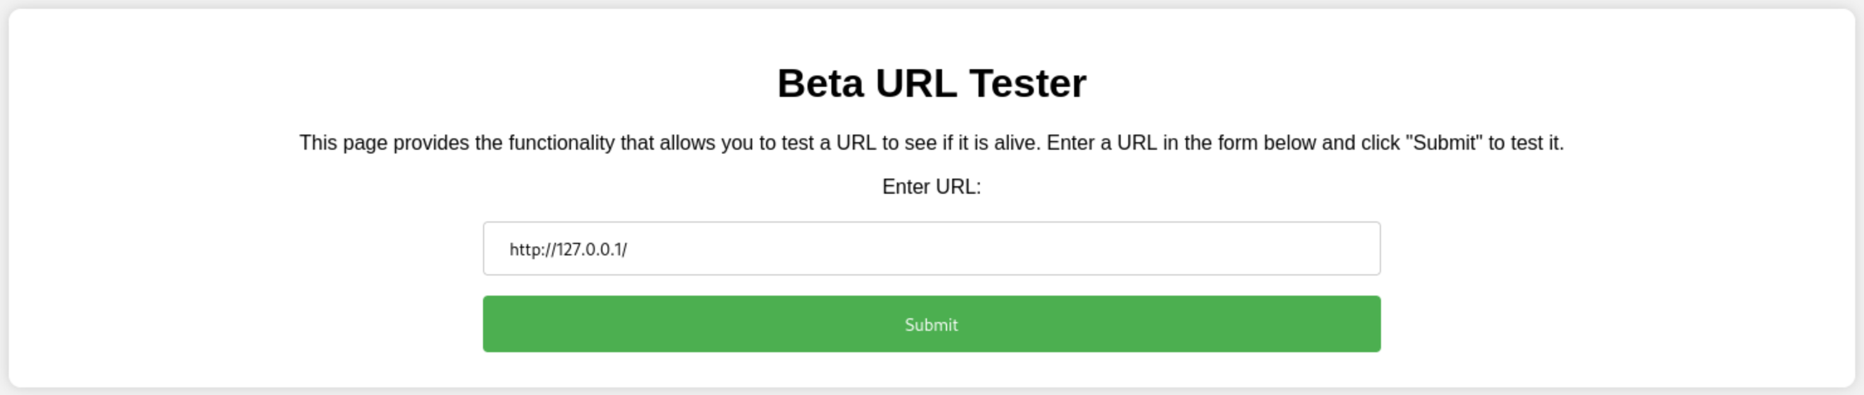
Task: Click the word "provides" in the description
Action: 431,143
